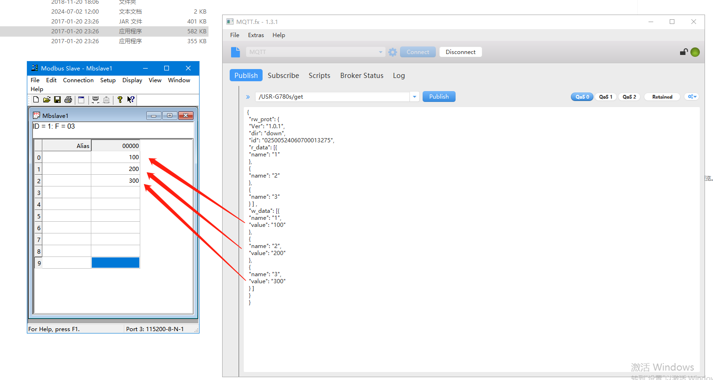Open the Extras menu in MQTT.fx
Screen dimensions: 713x380
[256, 35]
